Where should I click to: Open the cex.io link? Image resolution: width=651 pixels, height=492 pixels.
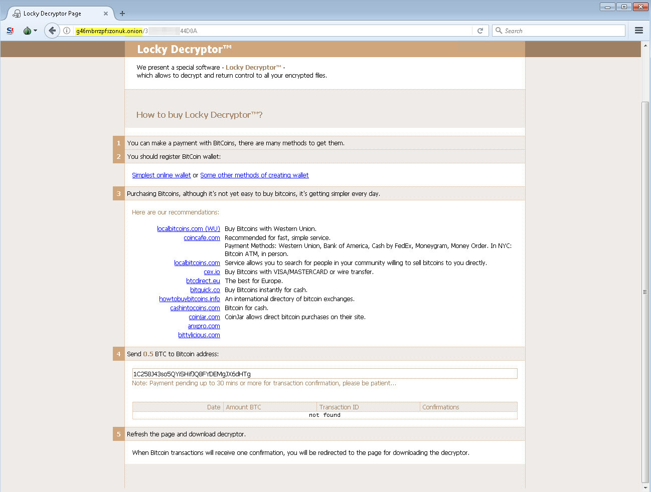[212, 272]
